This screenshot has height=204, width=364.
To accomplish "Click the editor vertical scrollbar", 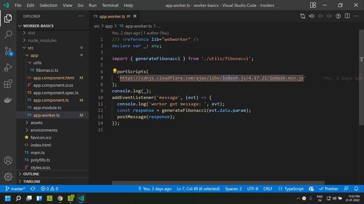I will [x=362, y=78].
